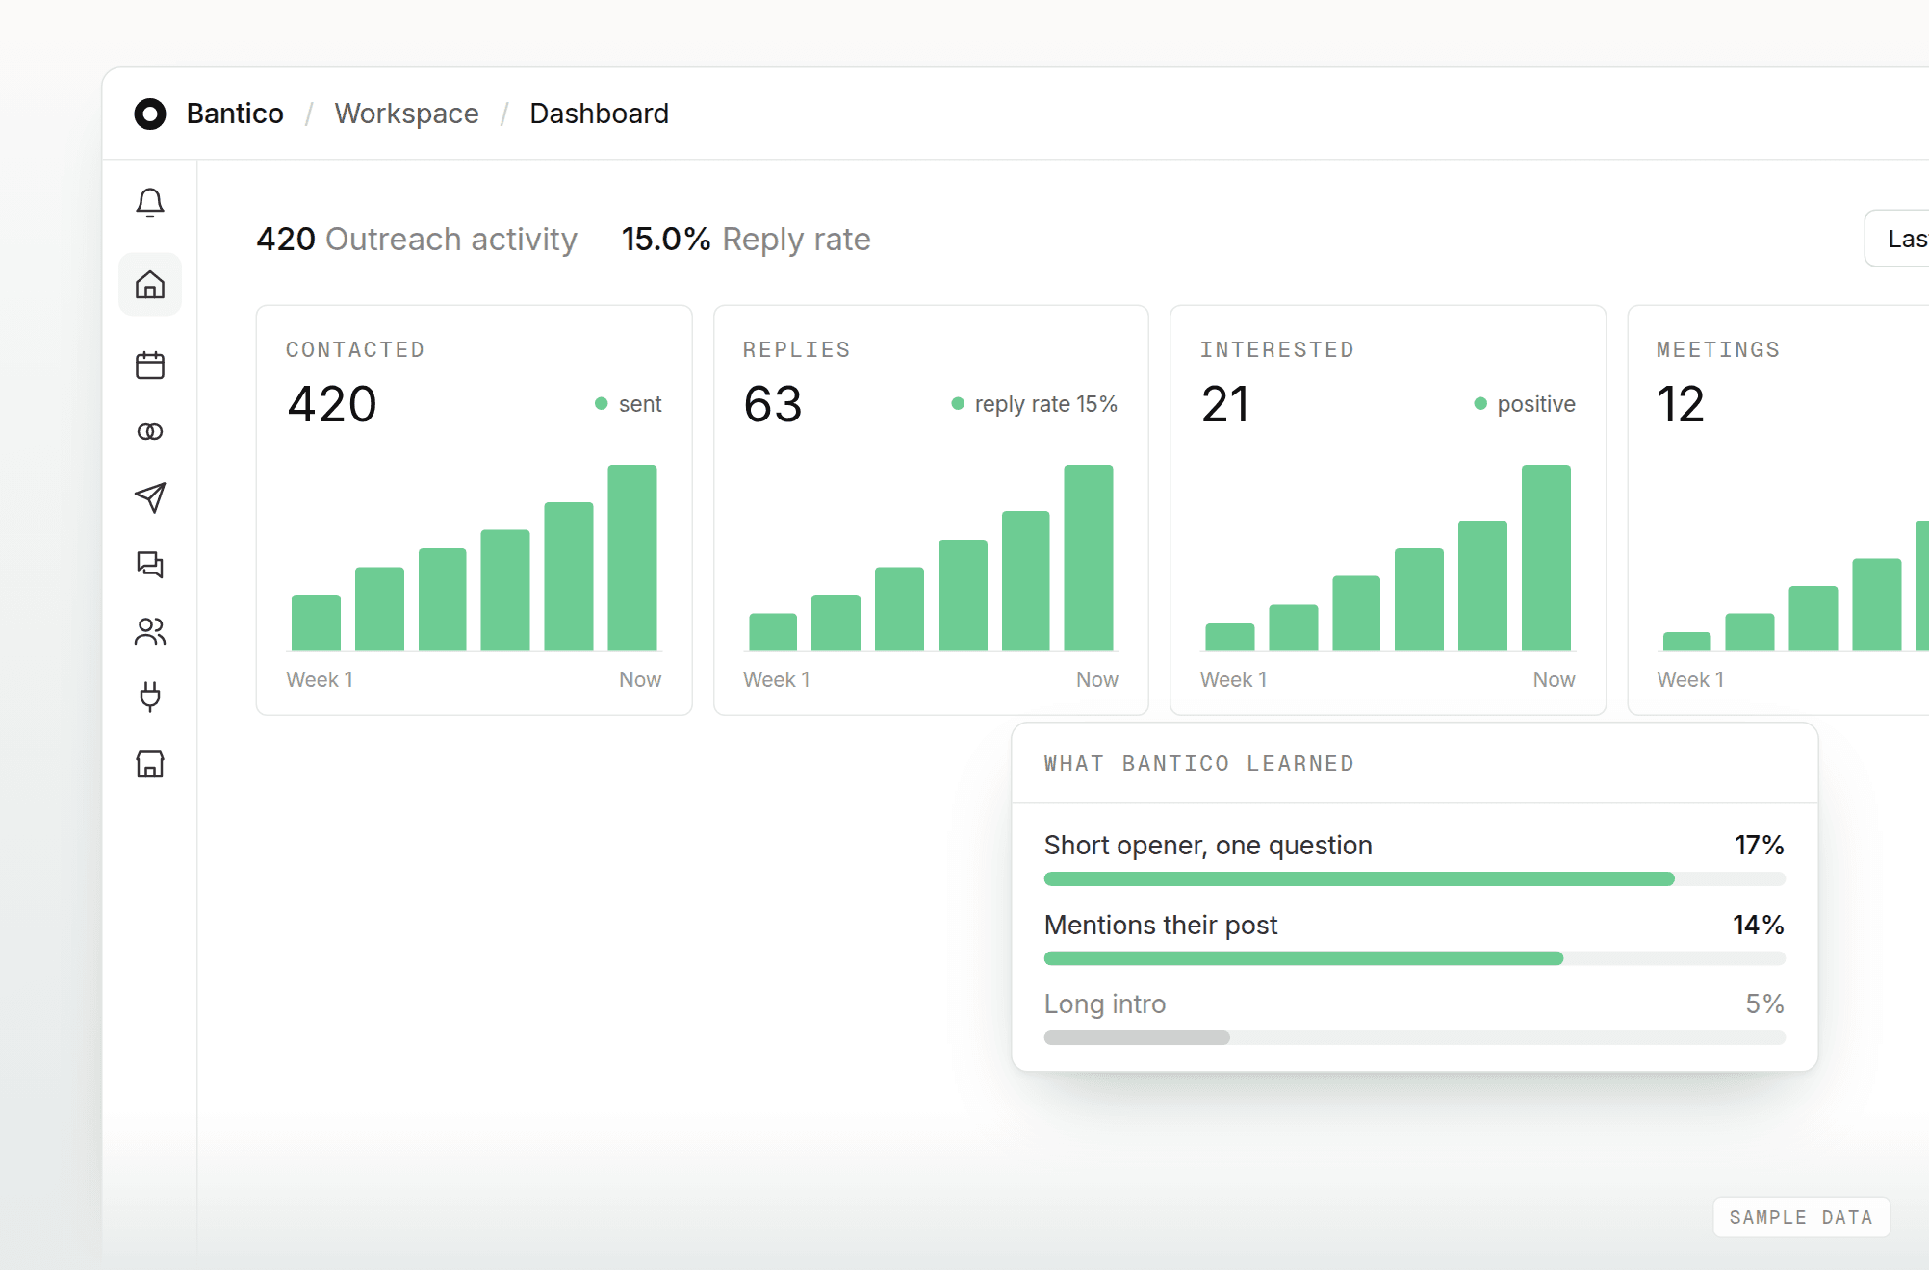1929x1270 pixels.
Task: Click the tallest bar in Contacted chart
Action: click(632, 558)
